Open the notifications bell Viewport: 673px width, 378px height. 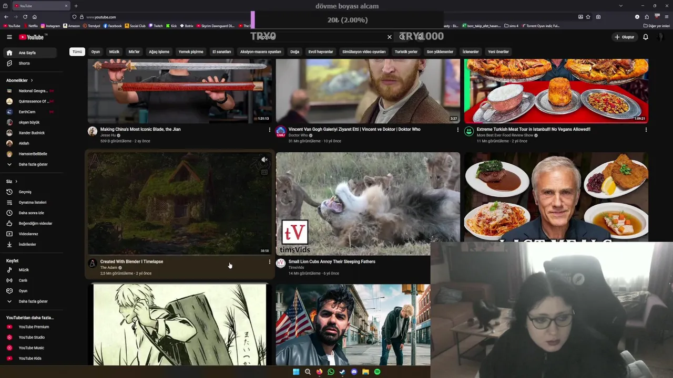coord(646,37)
